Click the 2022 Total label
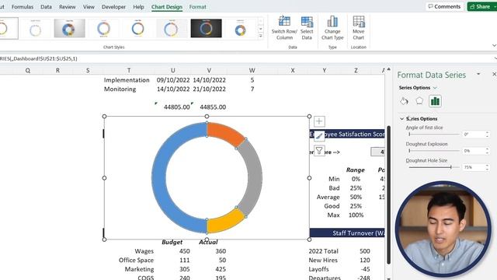 (x=323, y=251)
